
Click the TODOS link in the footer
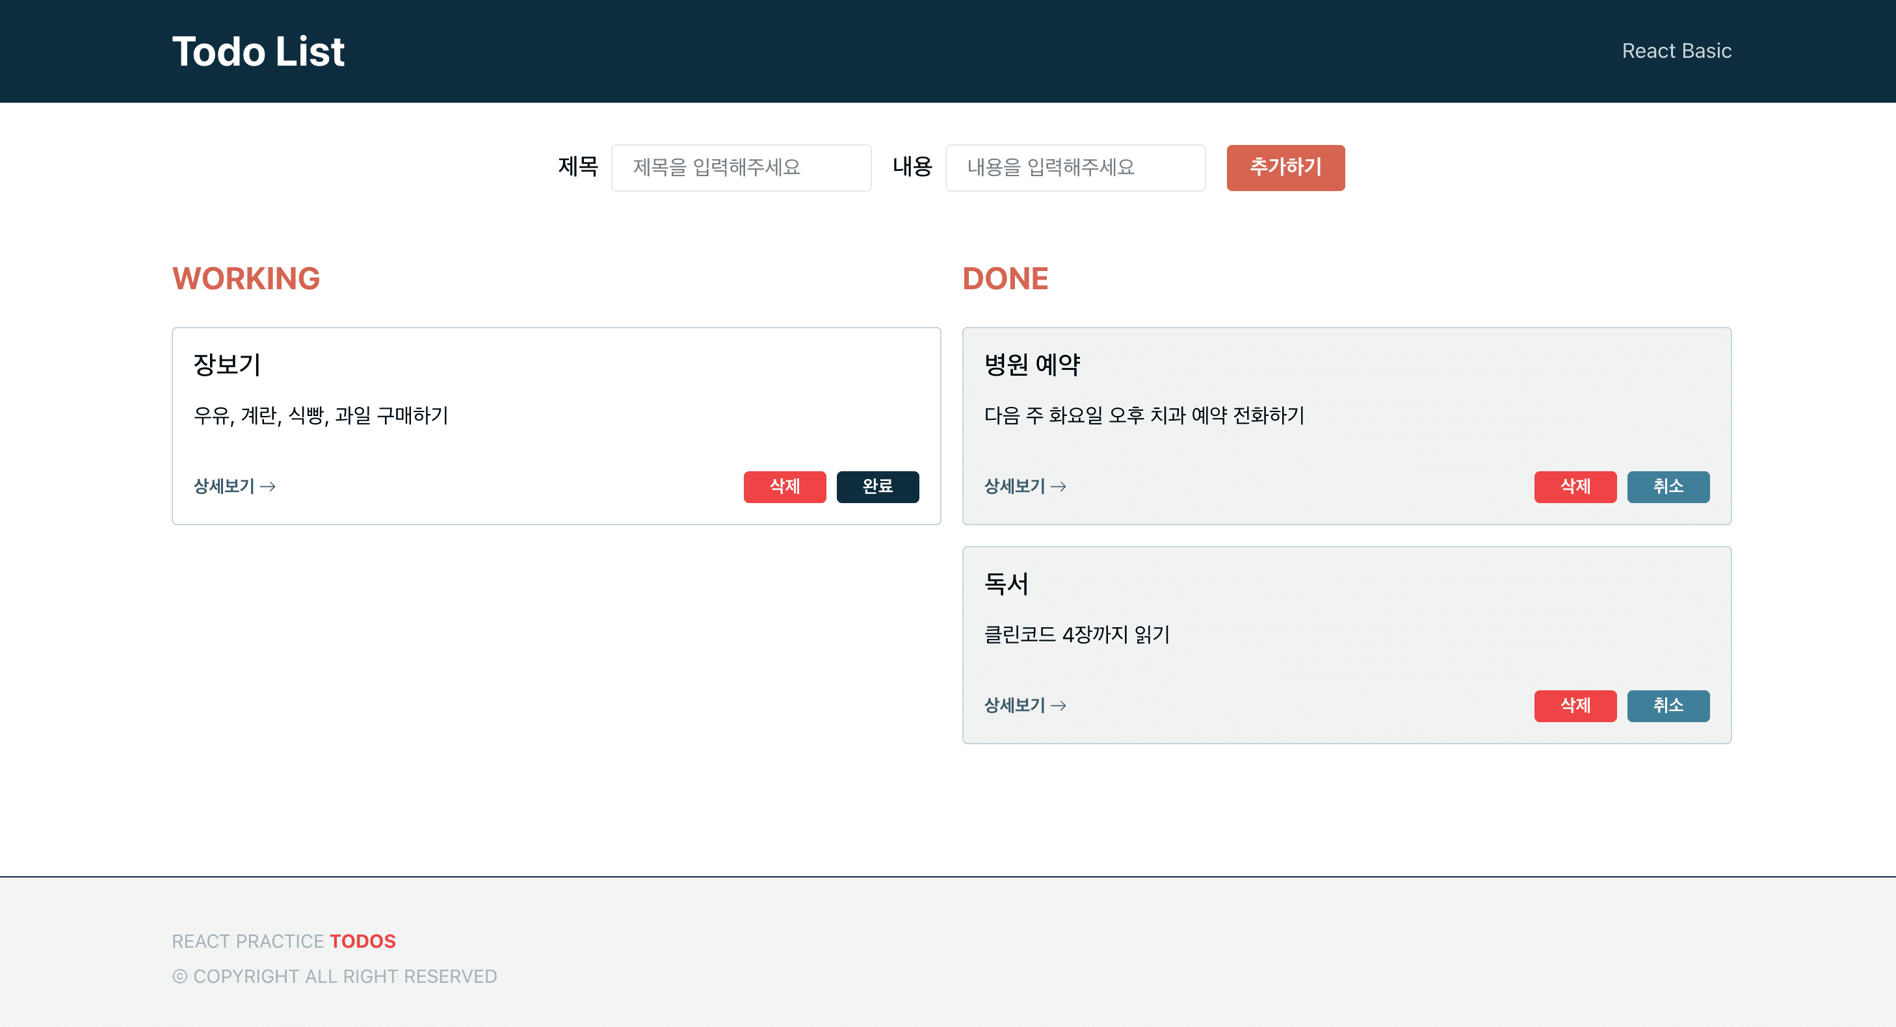(x=362, y=941)
